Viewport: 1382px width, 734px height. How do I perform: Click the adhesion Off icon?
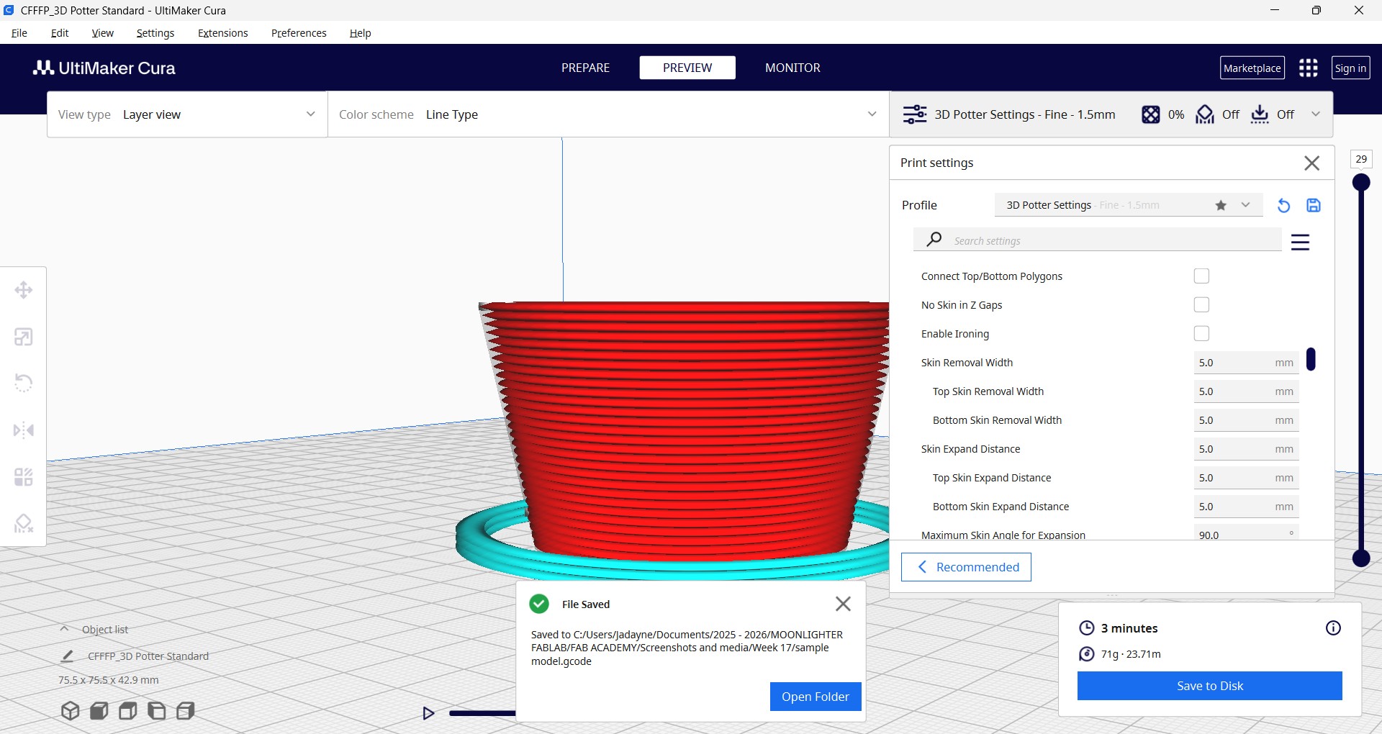point(1260,114)
